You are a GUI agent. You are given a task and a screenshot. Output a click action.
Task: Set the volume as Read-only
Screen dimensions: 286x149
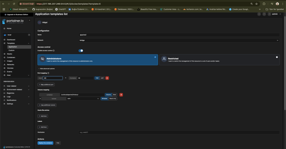[113, 99]
